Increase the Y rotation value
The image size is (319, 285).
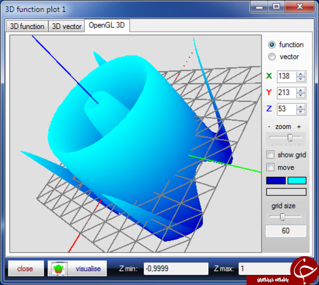(300, 90)
